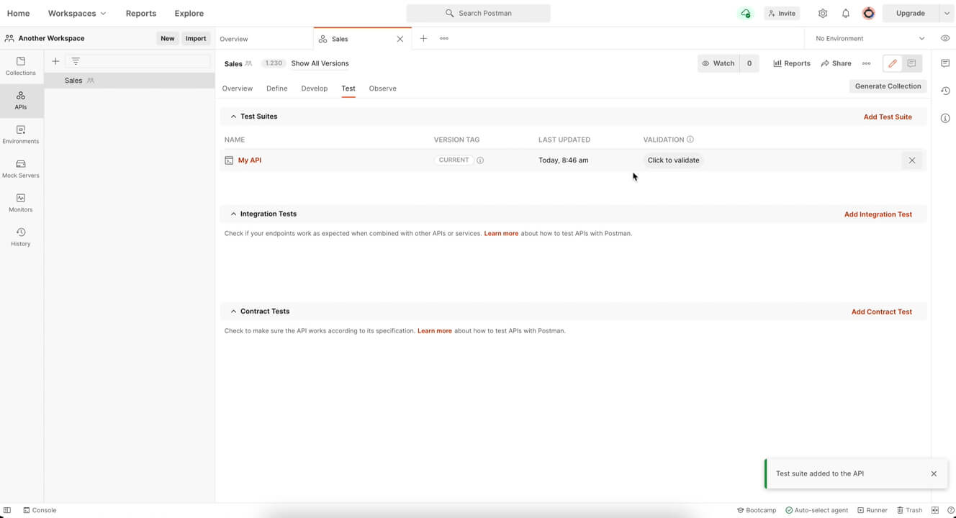956x518 pixels.
Task: View request History
Action: pos(20,237)
